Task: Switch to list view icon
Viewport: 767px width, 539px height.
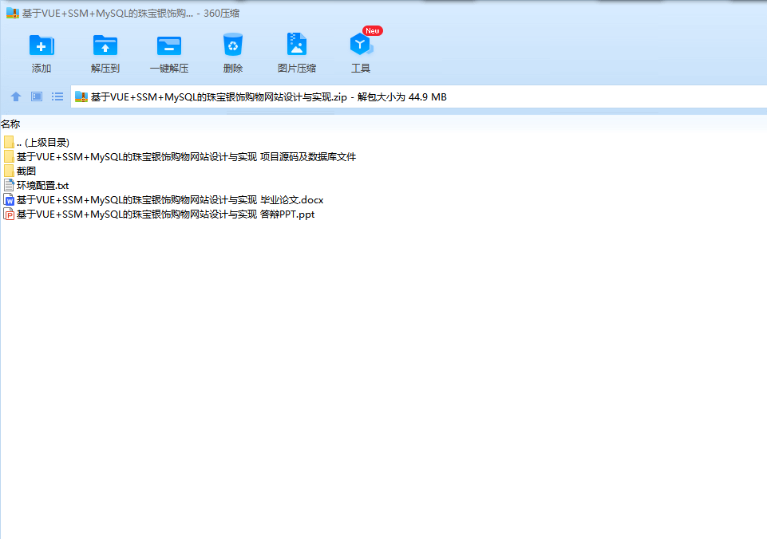Action: [x=57, y=96]
